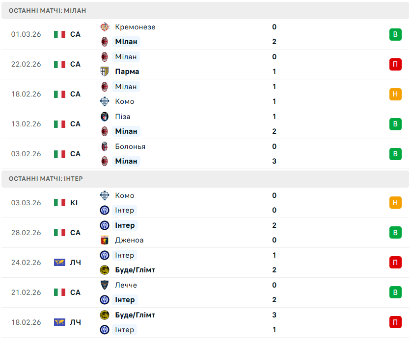Click Champions League flag icon for 24.02.26
The width and height of the screenshot is (412, 339).
(59, 263)
